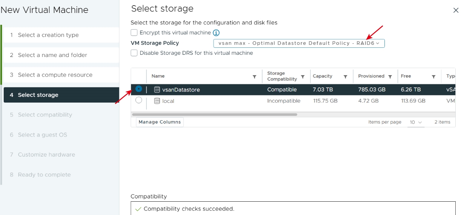The height and width of the screenshot is (215, 462).
Task: Open the Storage Compatibility column filter icon
Action: click(303, 77)
